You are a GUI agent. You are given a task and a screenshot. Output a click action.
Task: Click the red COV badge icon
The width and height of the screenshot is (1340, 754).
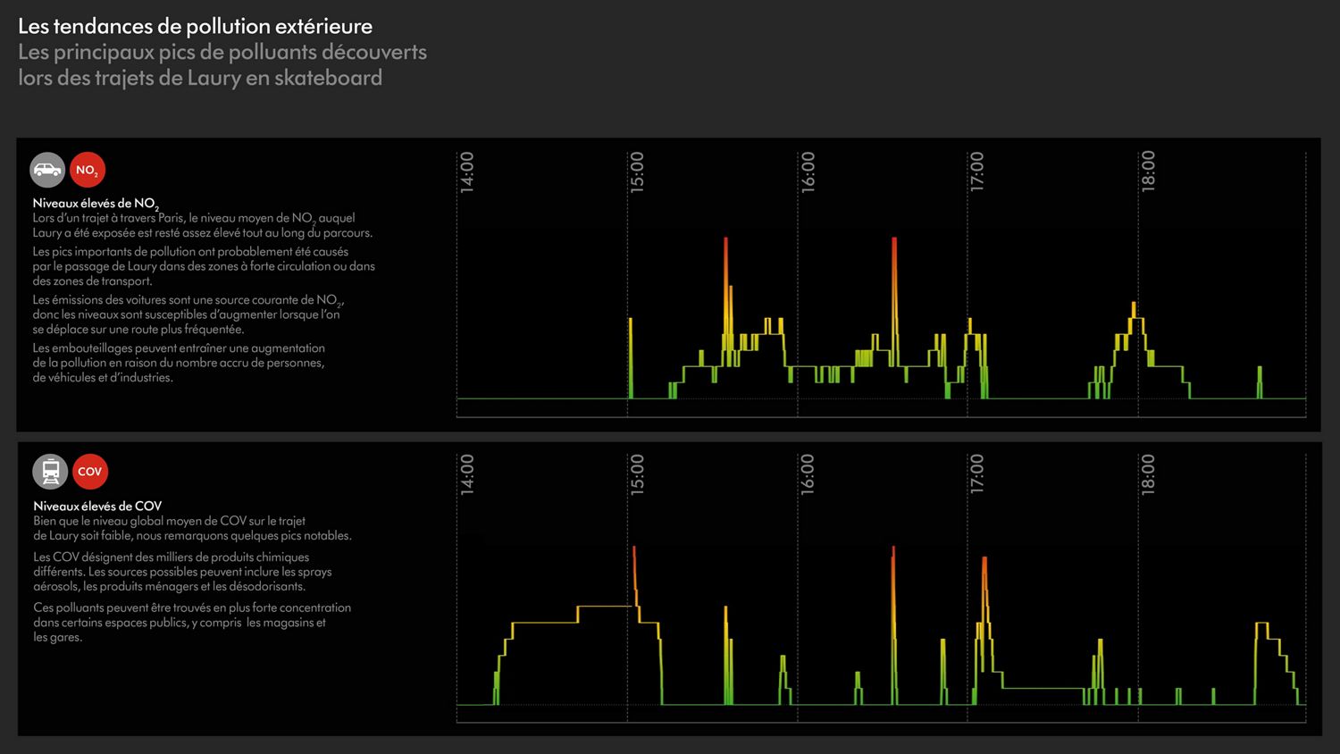coord(89,472)
